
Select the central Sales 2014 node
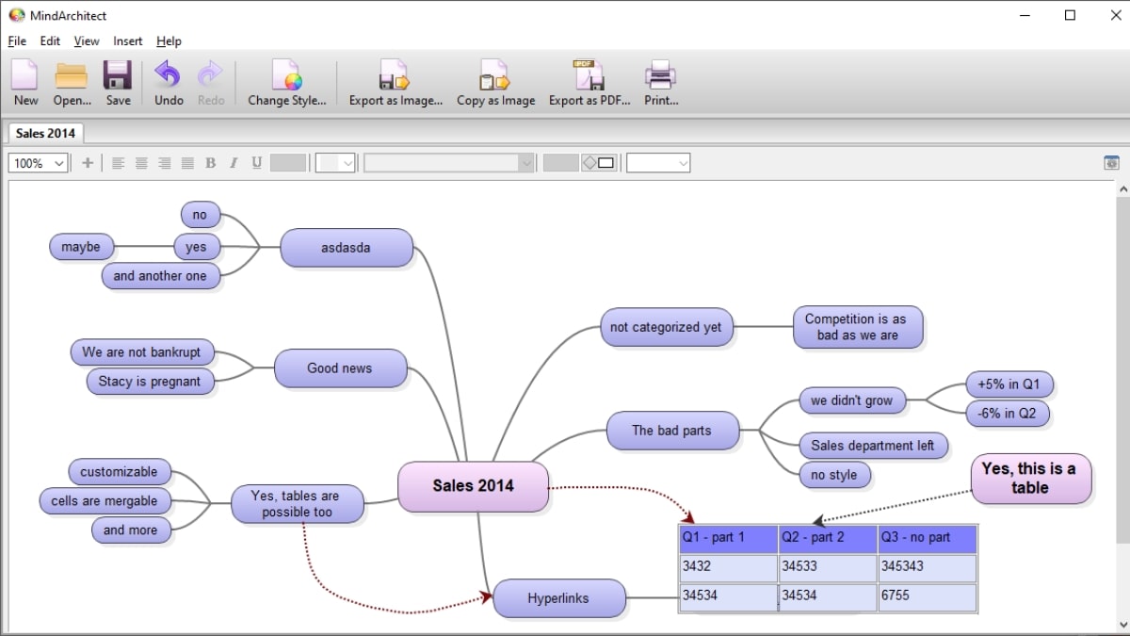pyautogui.click(x=473, y=486)
